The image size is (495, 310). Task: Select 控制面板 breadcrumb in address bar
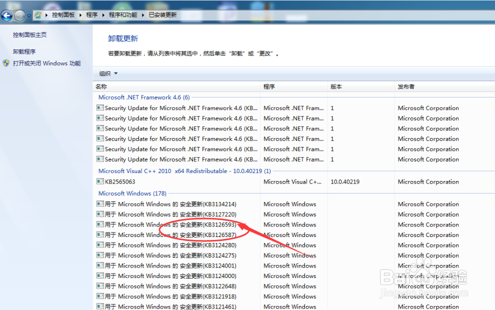(x=63, y=15)
